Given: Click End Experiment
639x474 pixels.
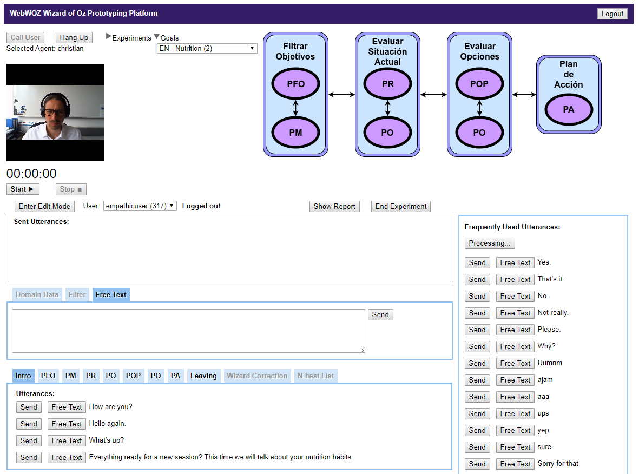Looking at the screenshot, I should tap(400, 206).
